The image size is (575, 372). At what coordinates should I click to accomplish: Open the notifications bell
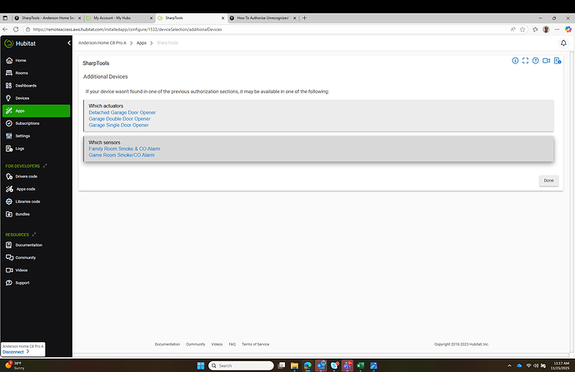pyautogui.click(x=563, y=43)
